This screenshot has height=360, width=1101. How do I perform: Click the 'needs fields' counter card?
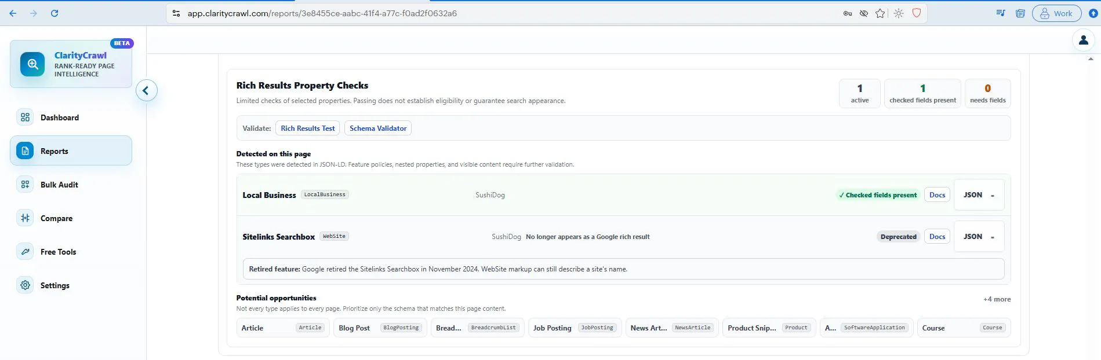click(987, 93)
